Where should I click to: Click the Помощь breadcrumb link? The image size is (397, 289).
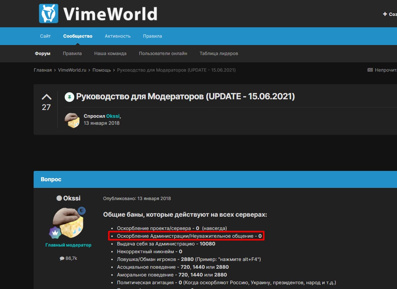(102, 70)
